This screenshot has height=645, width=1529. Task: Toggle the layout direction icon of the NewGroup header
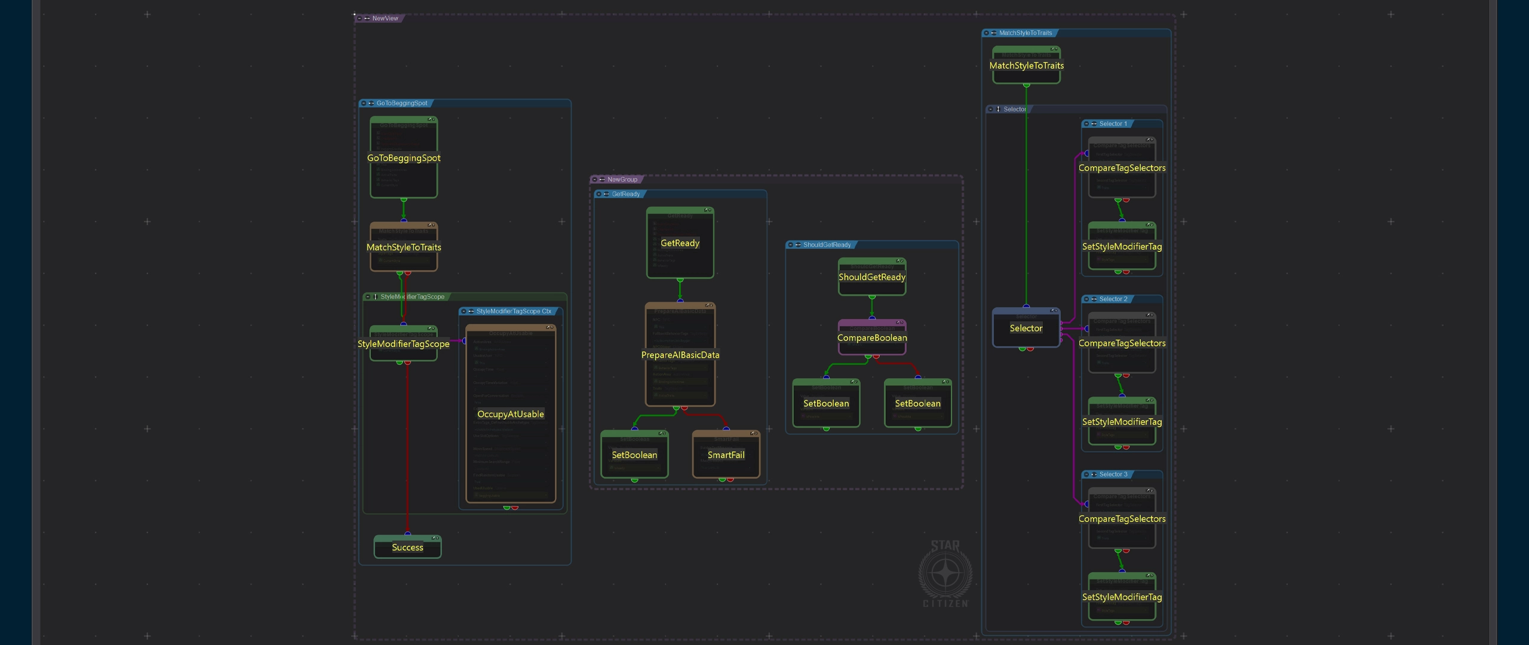click(x=602, y=180)
